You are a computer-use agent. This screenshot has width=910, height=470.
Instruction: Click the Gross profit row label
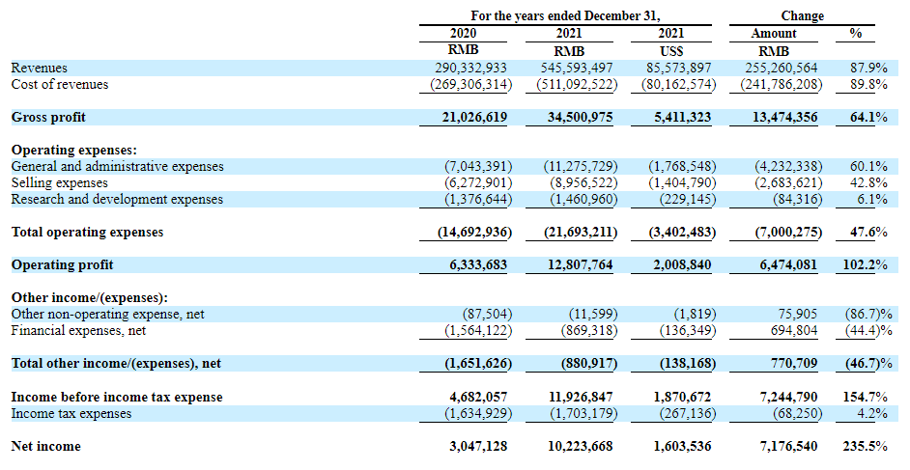48,118
